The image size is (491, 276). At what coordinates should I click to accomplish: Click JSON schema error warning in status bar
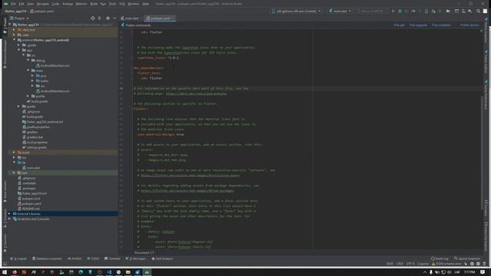(447, 264)
